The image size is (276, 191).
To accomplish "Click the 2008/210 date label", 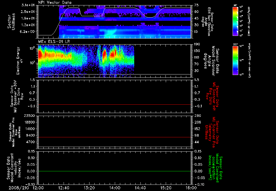I will pyautogui.click(x=19, y=188).
